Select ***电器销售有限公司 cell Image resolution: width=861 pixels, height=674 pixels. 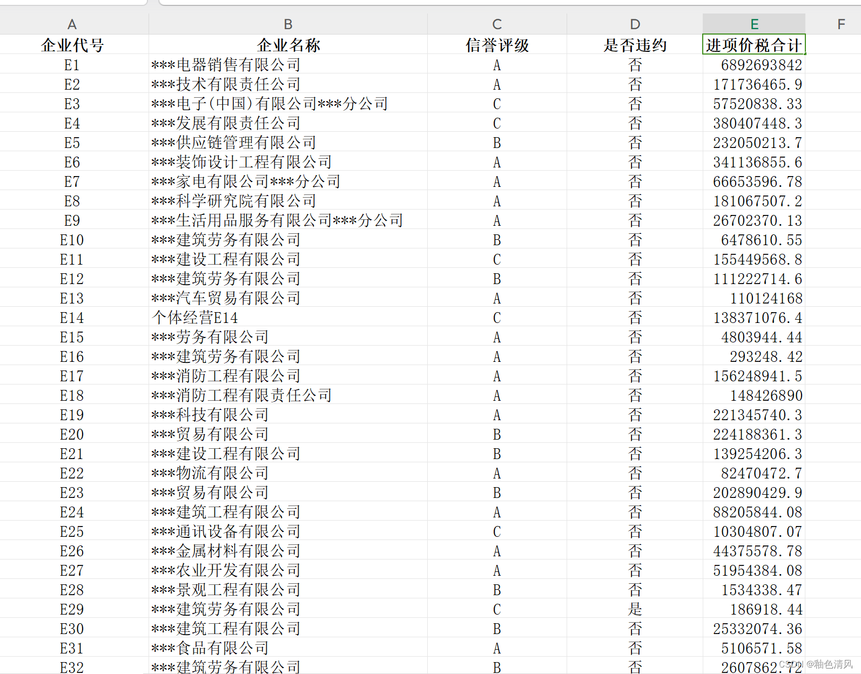pos(288,65)
